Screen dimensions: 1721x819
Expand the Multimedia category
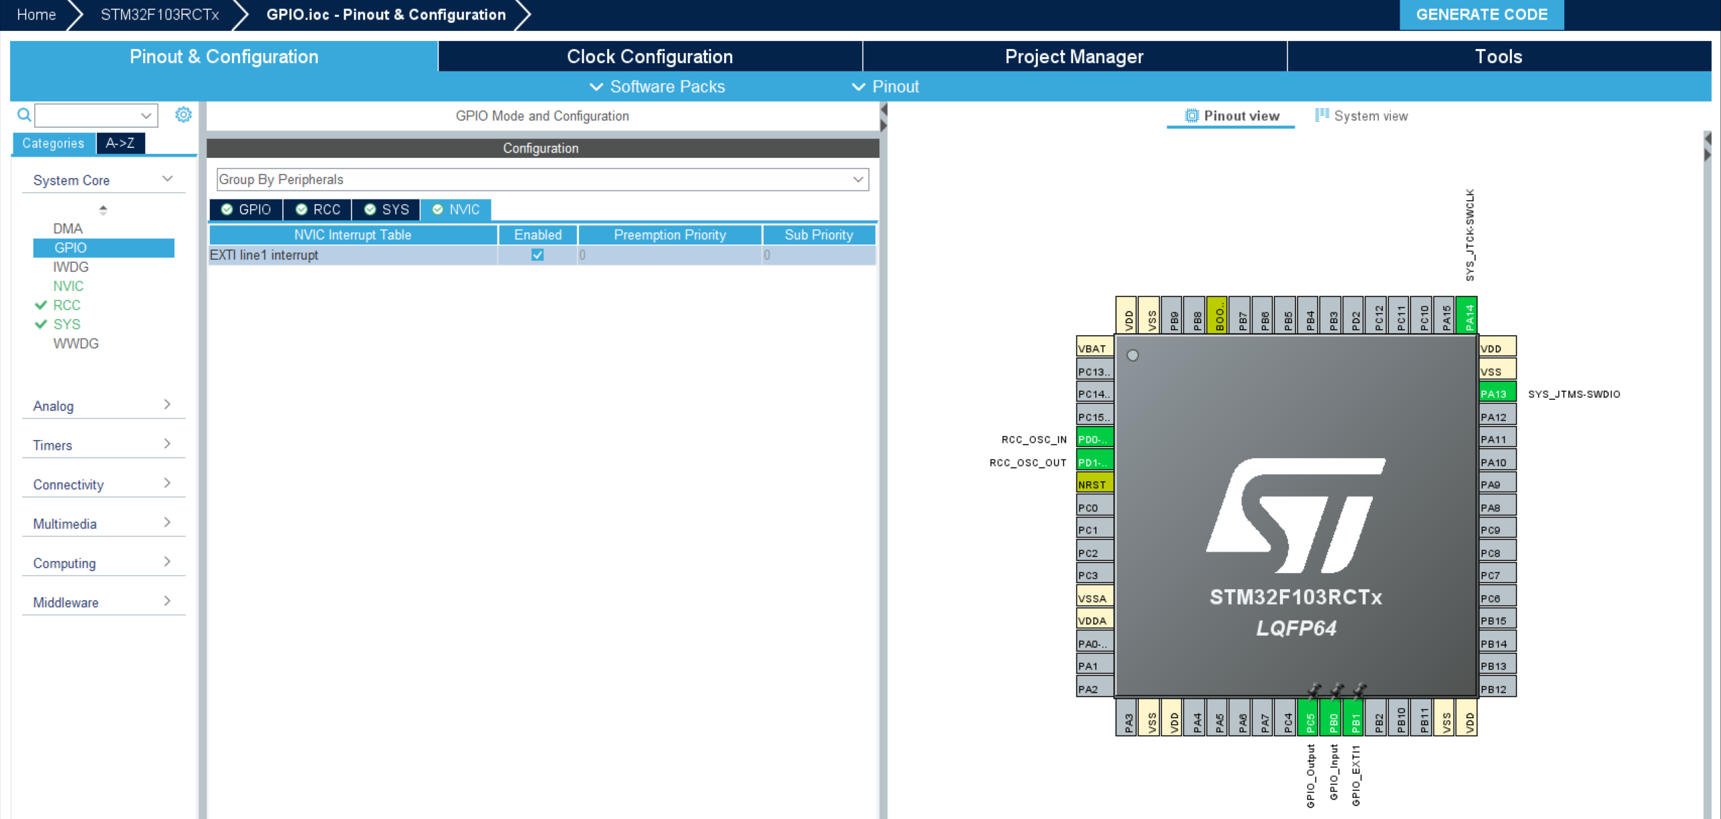pos(167,523)
